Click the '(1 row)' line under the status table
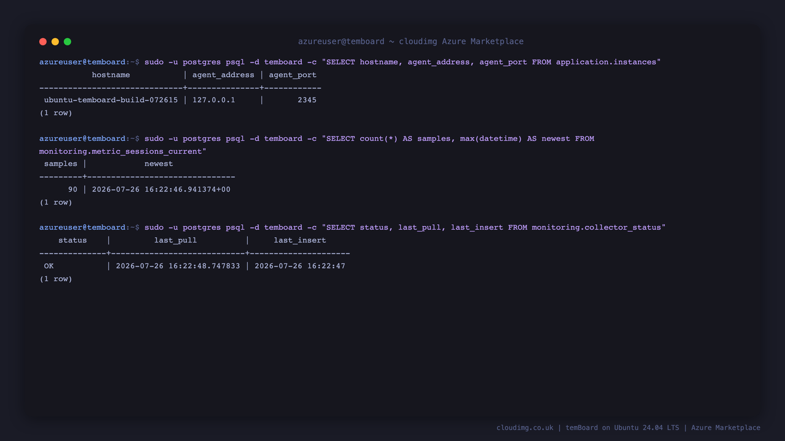The image size is (785, 441). pyautogui.click(x=56, y=279)
